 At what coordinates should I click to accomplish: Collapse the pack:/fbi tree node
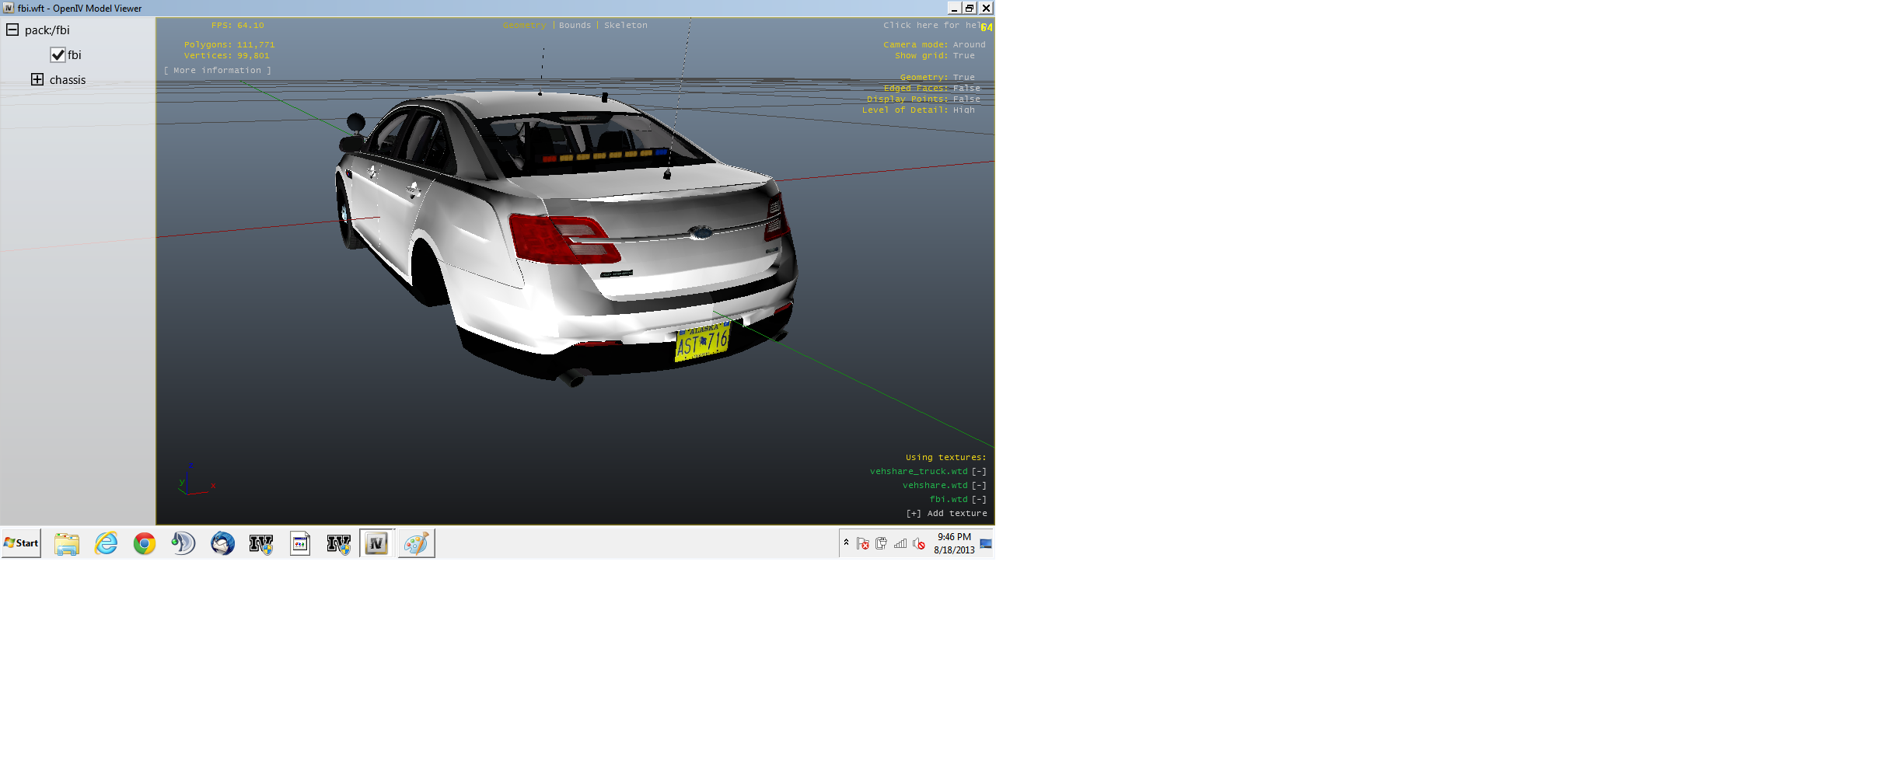coord(12,30)
